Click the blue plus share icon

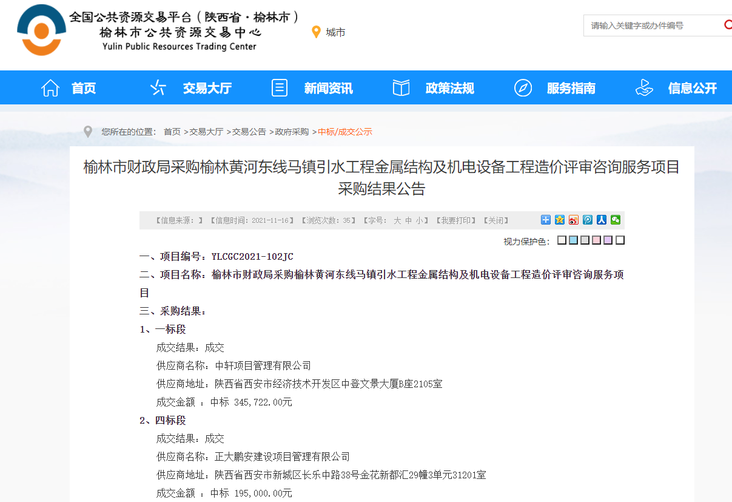point(546,220)
